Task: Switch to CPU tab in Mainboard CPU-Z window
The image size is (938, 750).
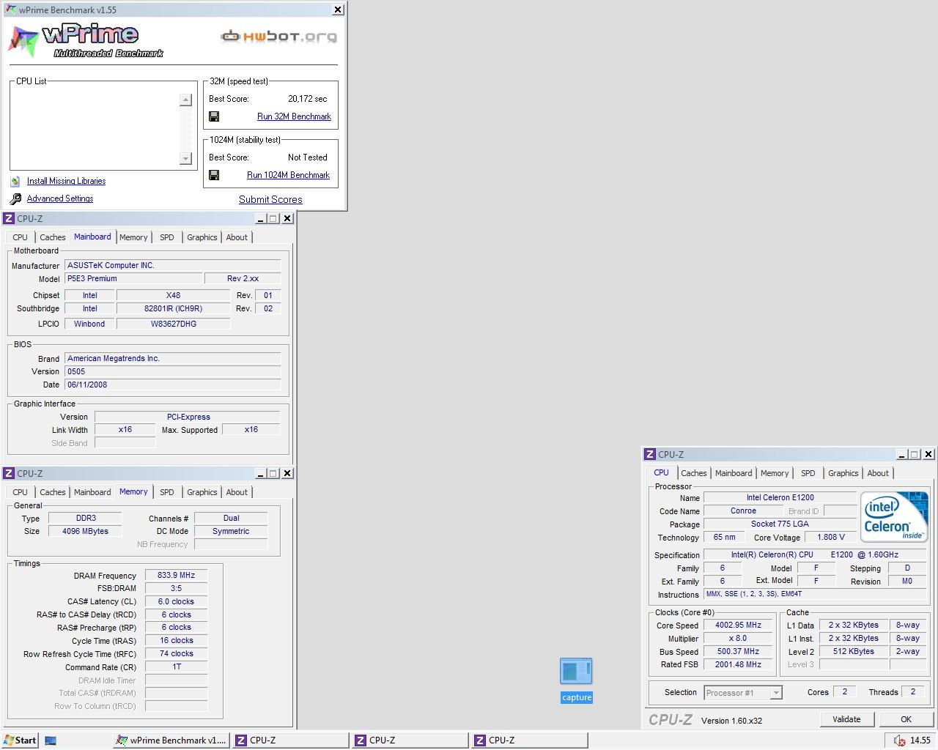Action: click(x=21, y=237)
